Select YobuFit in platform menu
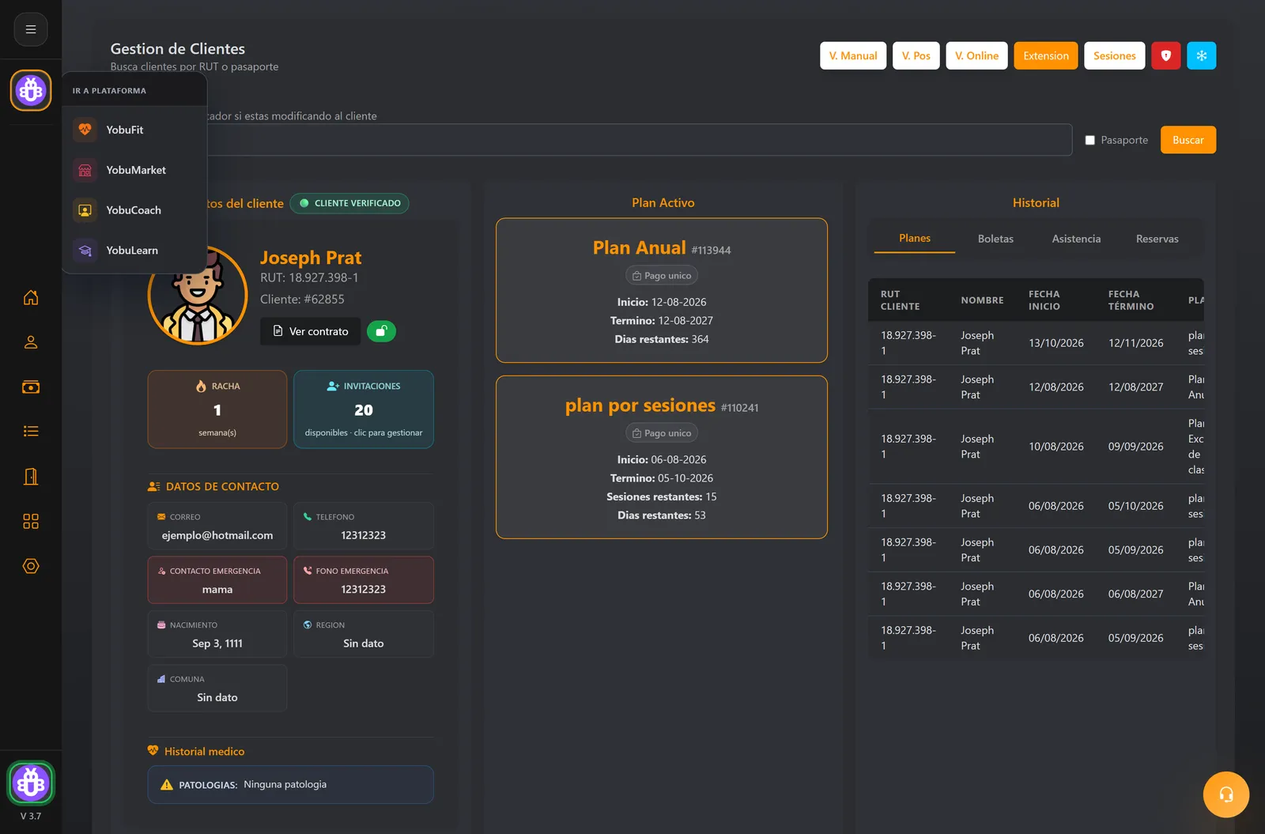The image size is (1265, 834). (x=134, y=130)
